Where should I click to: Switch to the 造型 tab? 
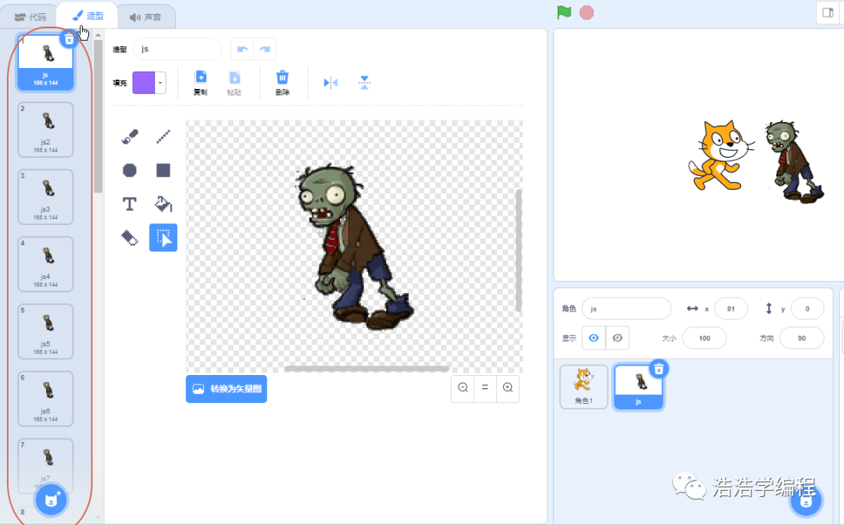[x=88, y=16]
